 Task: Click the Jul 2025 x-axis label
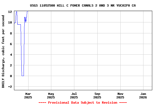click(74, 95)
